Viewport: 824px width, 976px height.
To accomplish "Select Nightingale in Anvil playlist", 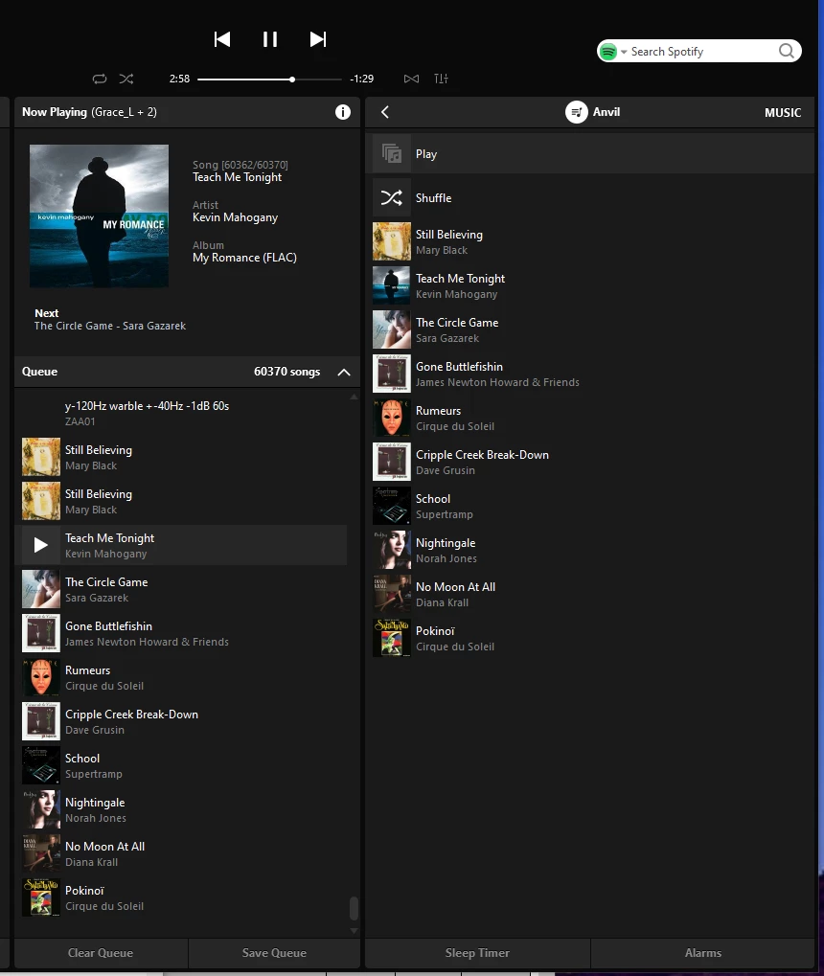I will pos(590,550).
